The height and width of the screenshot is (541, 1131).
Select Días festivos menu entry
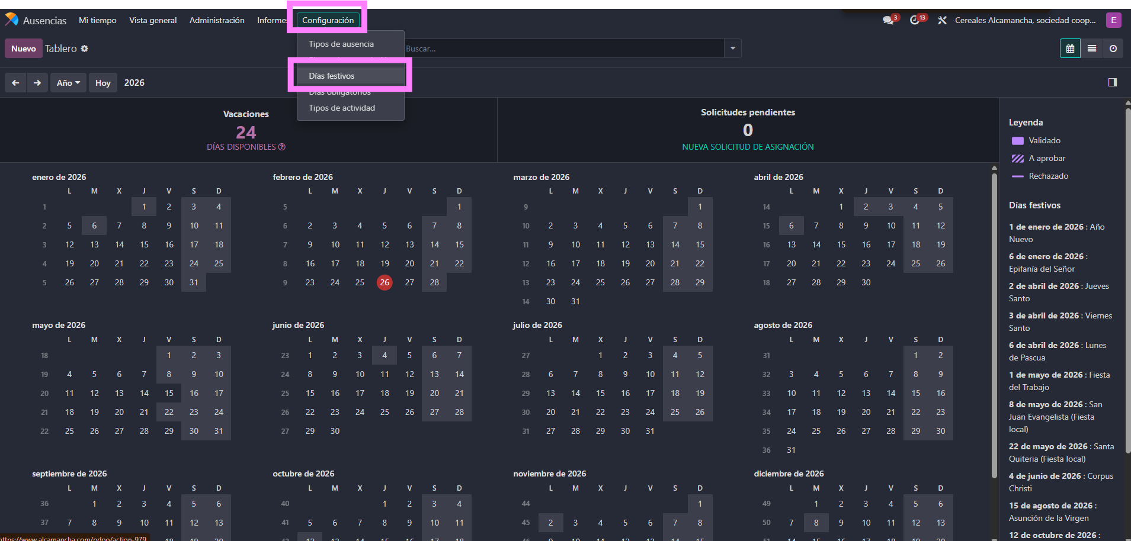(x=332, y=76)
